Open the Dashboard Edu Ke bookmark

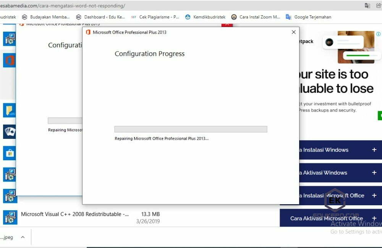coord(78,17)
